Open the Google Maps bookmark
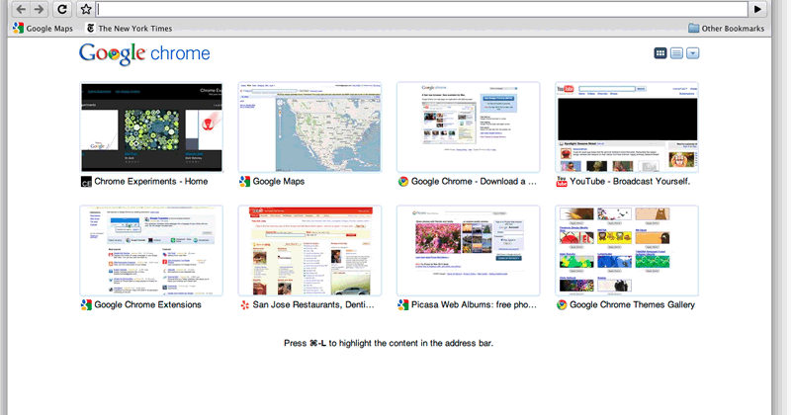The width and height of the screenshot is (791, 415). (x=43, y=29)
